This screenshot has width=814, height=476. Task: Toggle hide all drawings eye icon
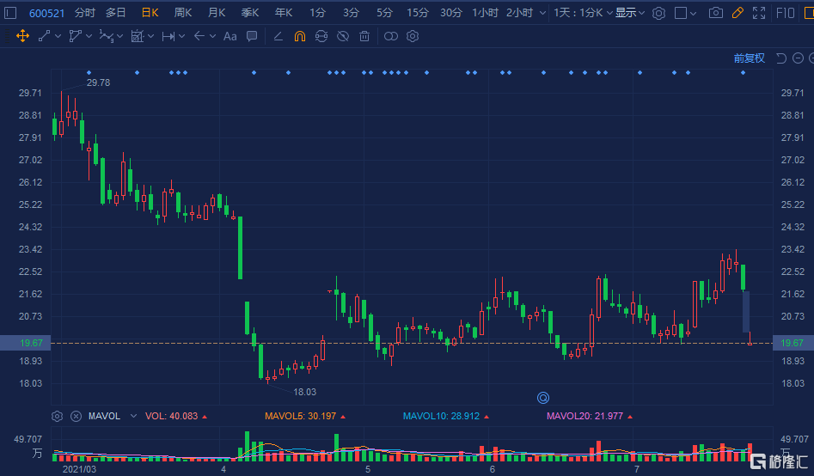342,36
